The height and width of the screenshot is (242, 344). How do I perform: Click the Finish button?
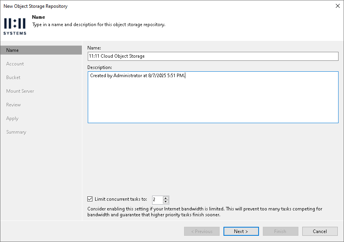280,231
